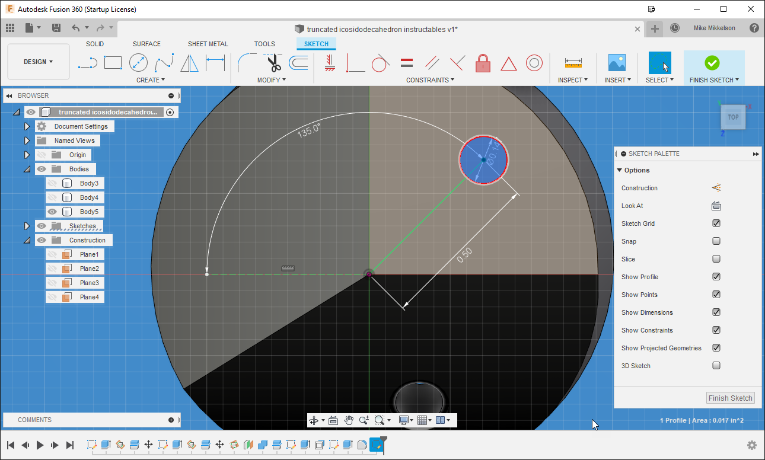Select the Tangent constraint
The width and height of the screenshot is (765, 460).
381,62
